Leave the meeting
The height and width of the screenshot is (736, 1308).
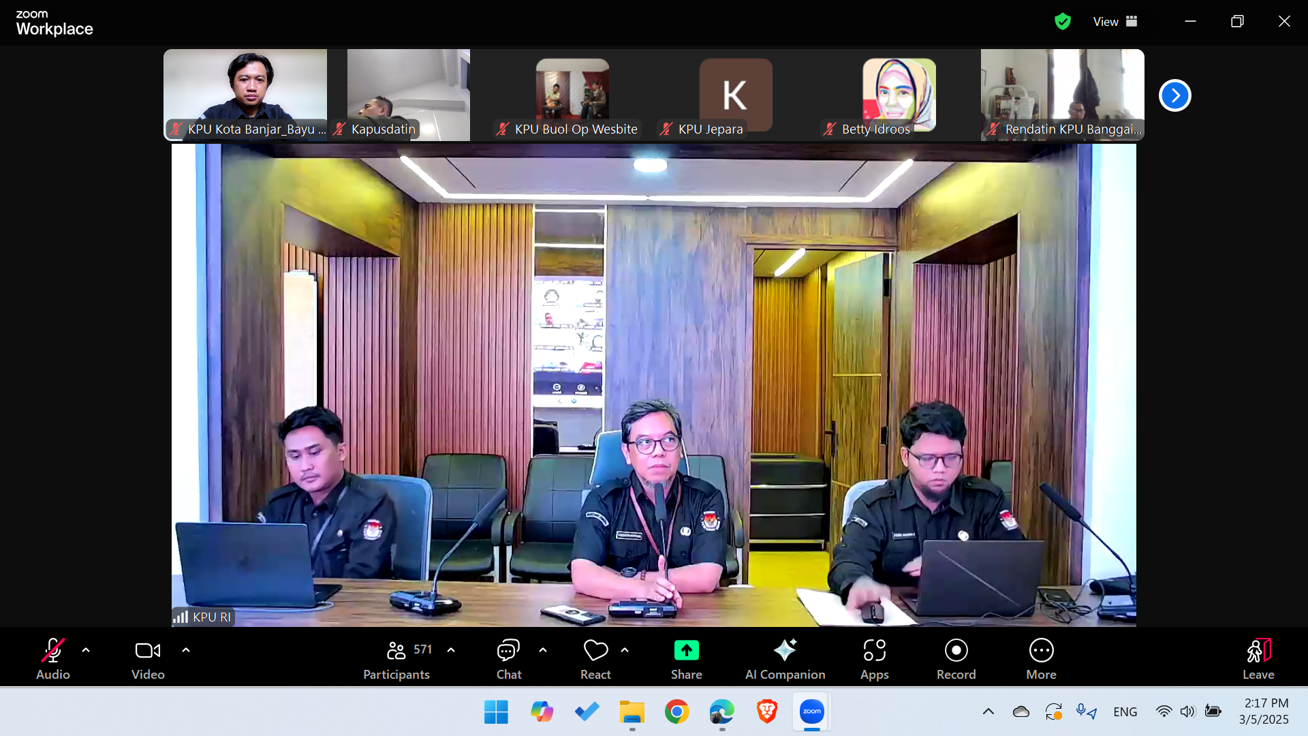(x=1258, y=658)
